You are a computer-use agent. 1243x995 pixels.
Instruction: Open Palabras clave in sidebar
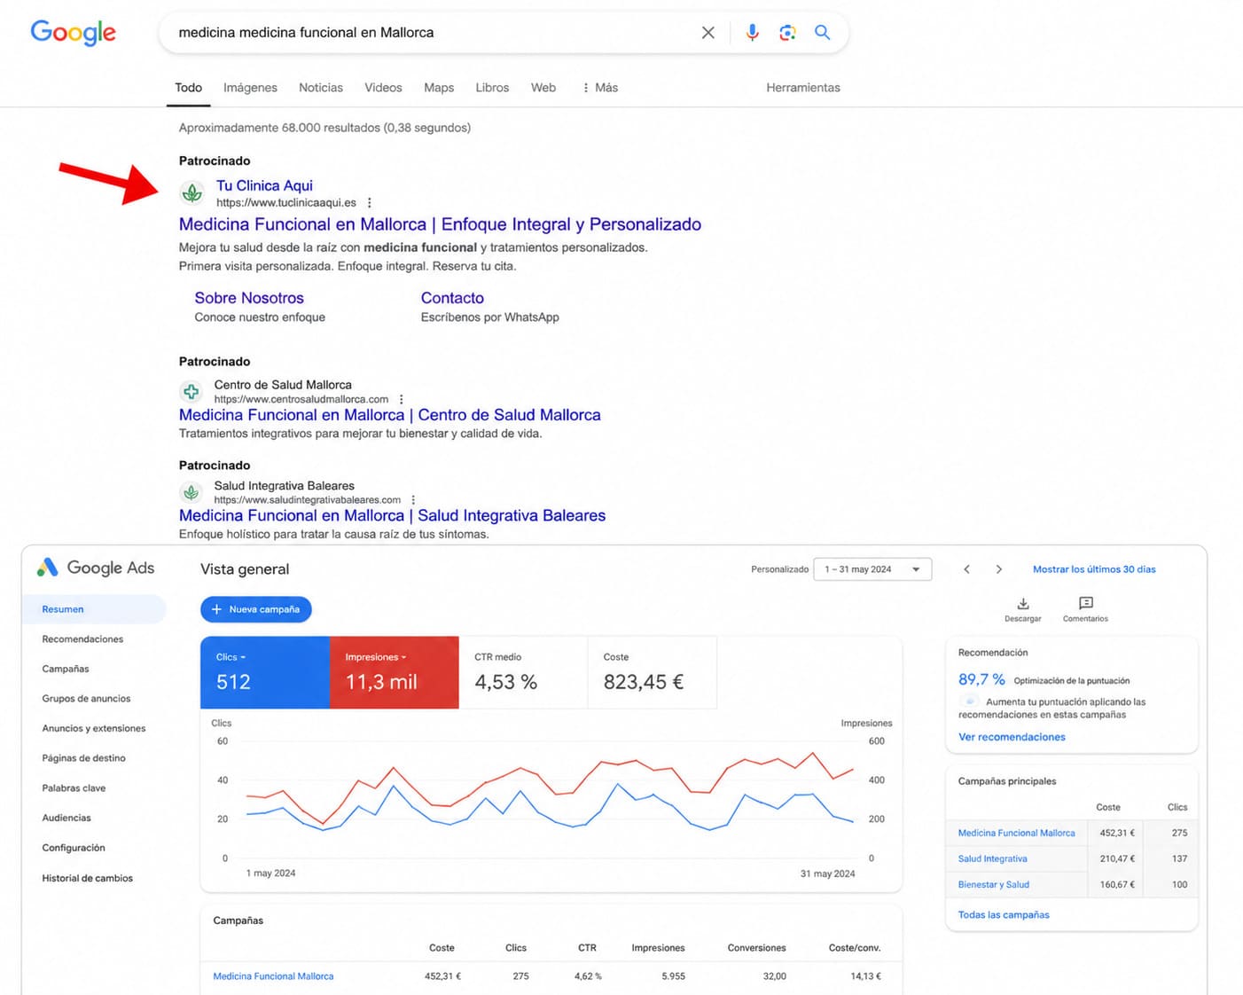point(74,788)
